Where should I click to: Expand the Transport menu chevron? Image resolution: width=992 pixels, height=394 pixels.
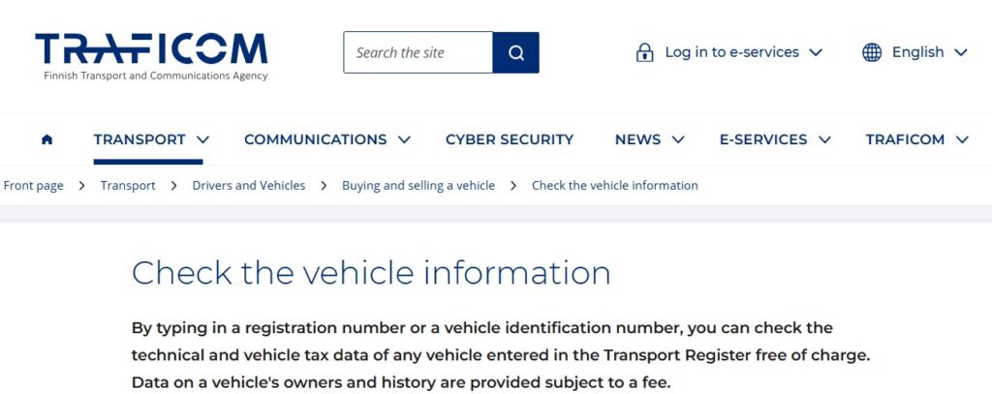(202, 139)
